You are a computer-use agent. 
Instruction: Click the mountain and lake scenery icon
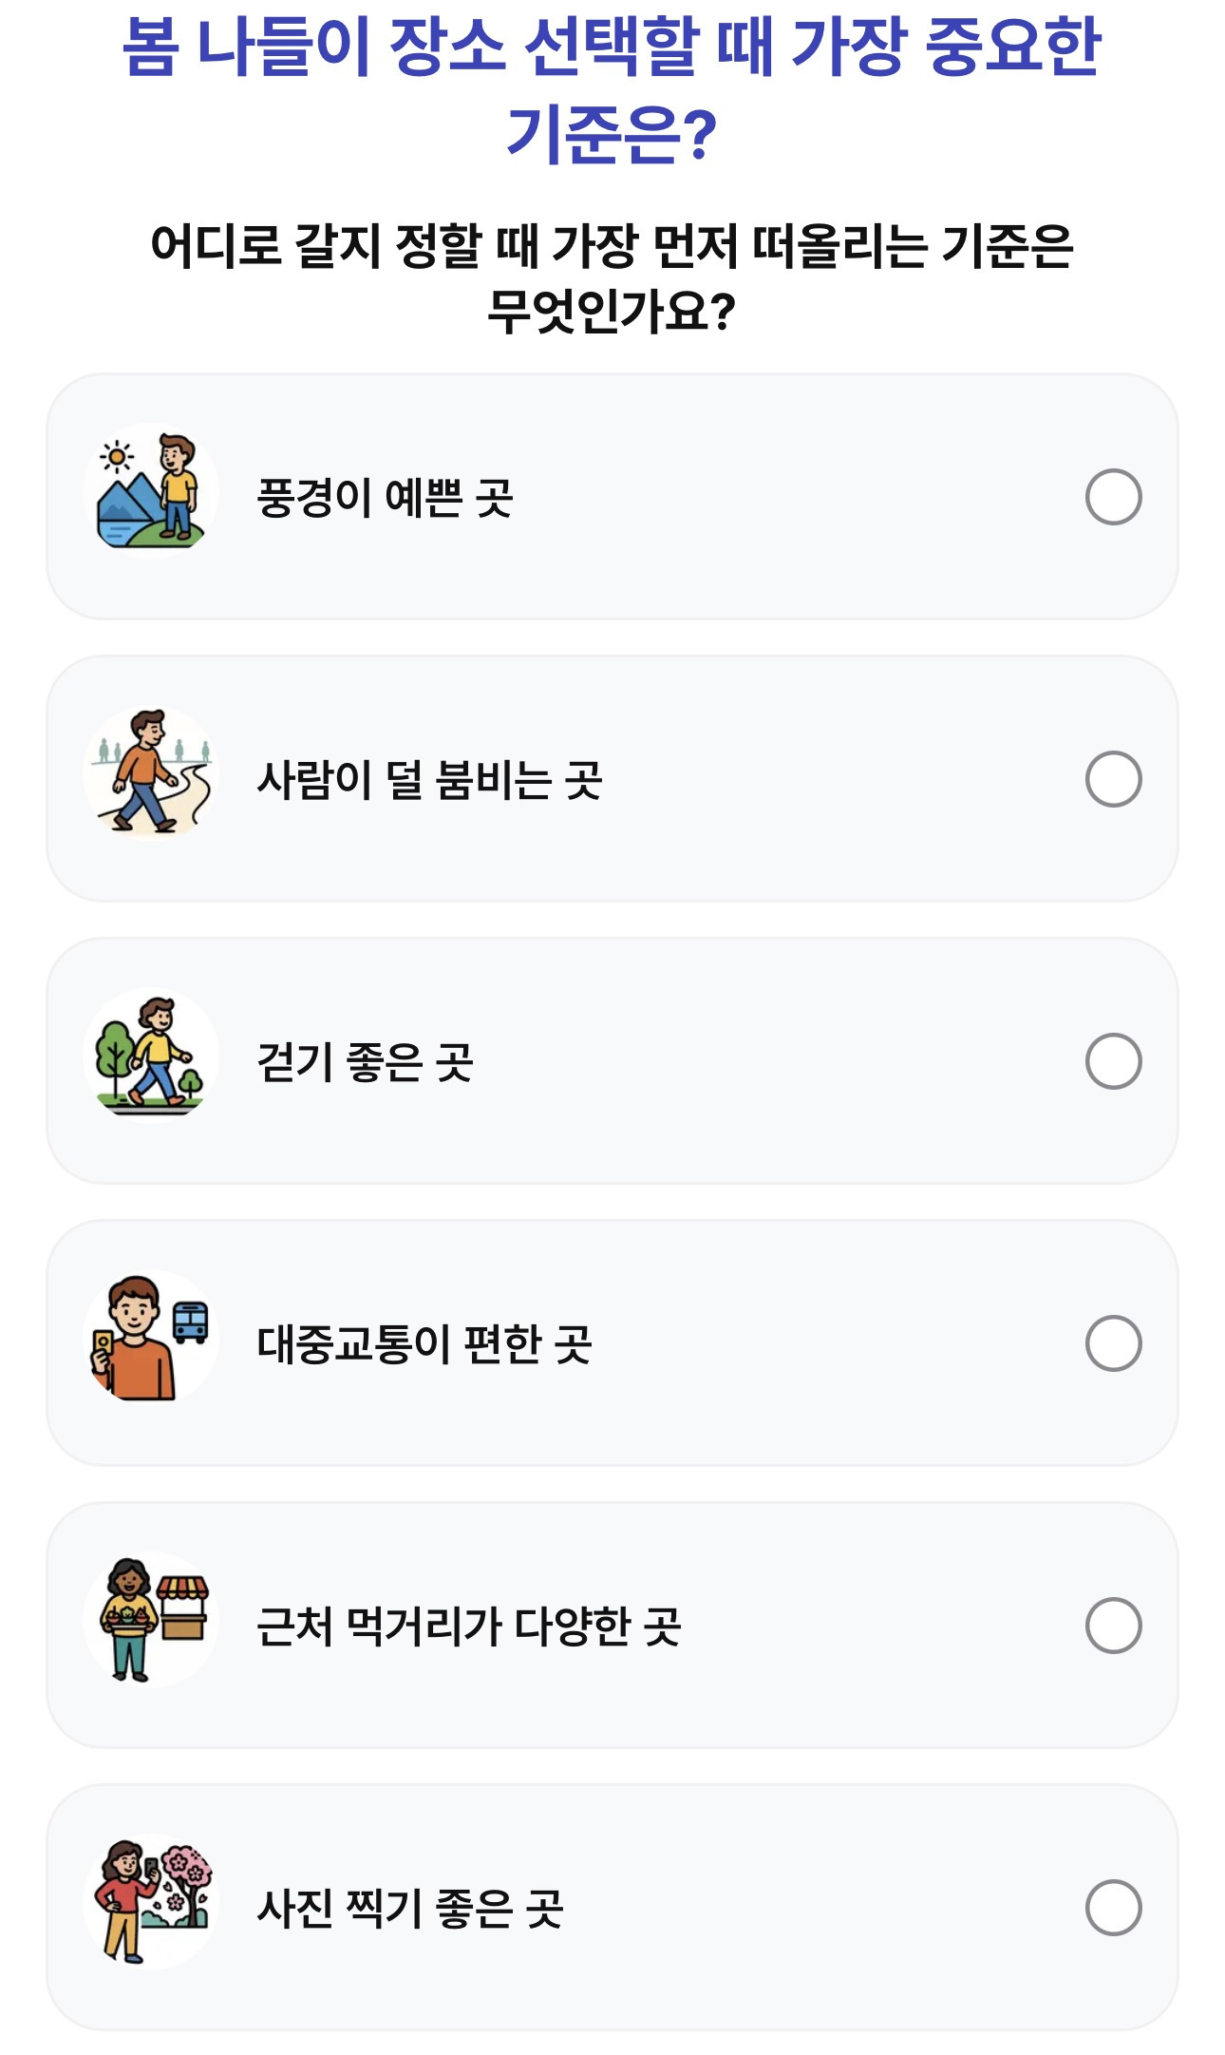(150, 492)
